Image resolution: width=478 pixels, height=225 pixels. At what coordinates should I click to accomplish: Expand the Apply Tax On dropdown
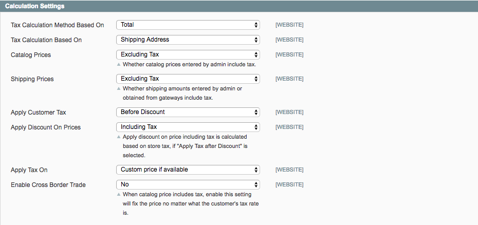(188, 170)
